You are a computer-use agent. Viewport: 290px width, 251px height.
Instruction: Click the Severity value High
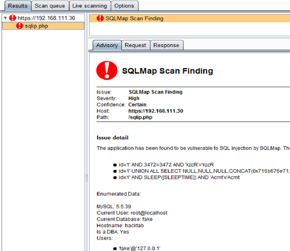(x=134, y=98)
